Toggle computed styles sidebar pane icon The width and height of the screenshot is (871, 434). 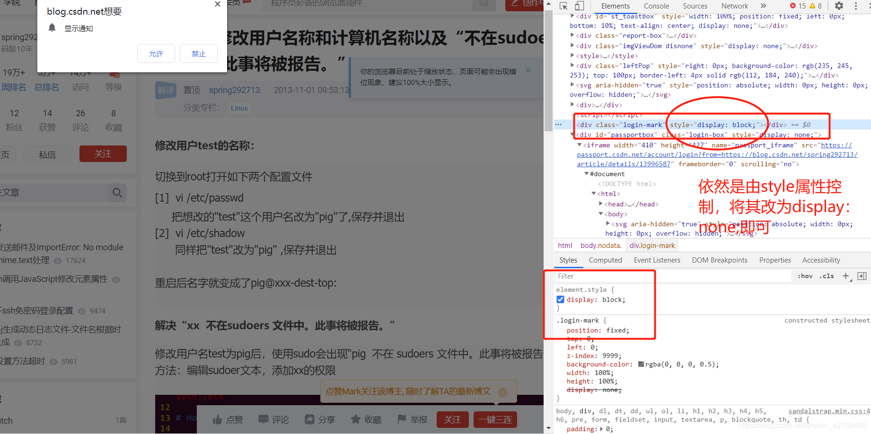pos(862,276)
